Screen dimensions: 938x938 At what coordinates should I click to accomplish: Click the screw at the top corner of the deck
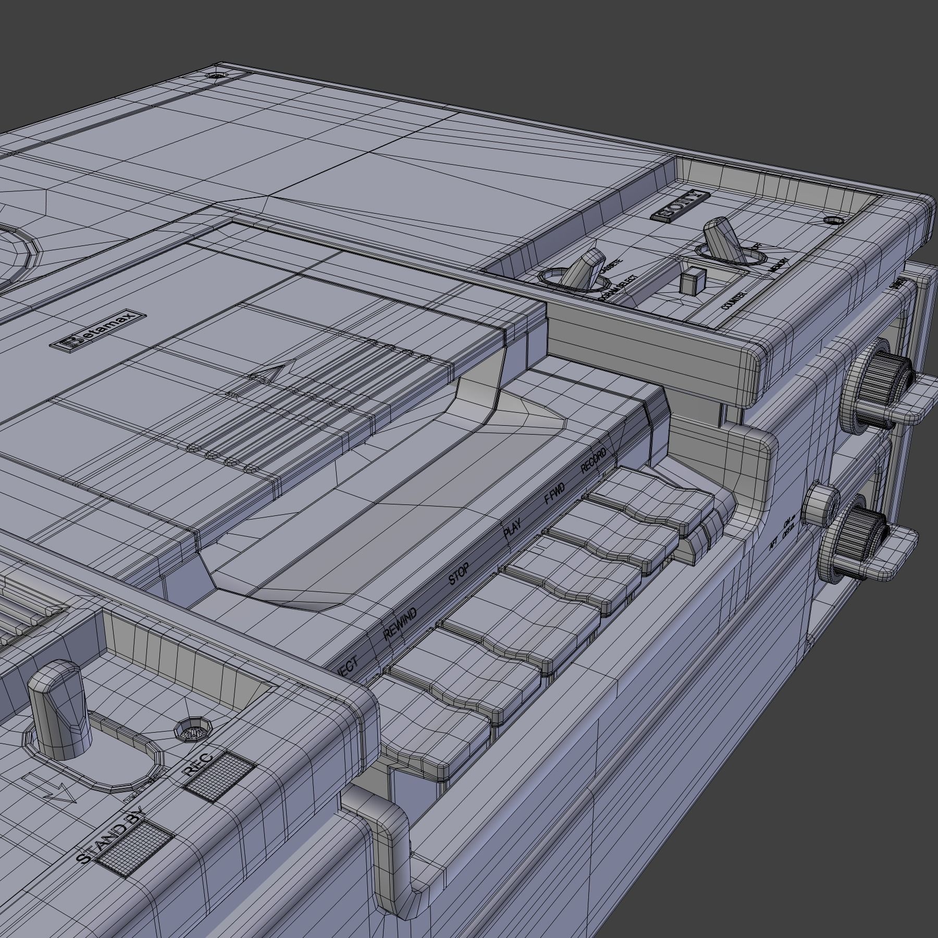[x=215, y=75]
